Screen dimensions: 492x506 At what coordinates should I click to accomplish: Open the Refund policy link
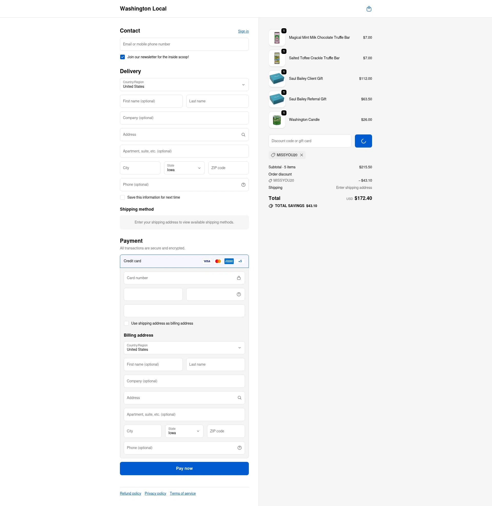click(x=130, y=493)
